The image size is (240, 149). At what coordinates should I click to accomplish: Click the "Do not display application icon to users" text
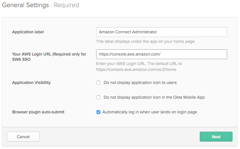pos(140,83)
